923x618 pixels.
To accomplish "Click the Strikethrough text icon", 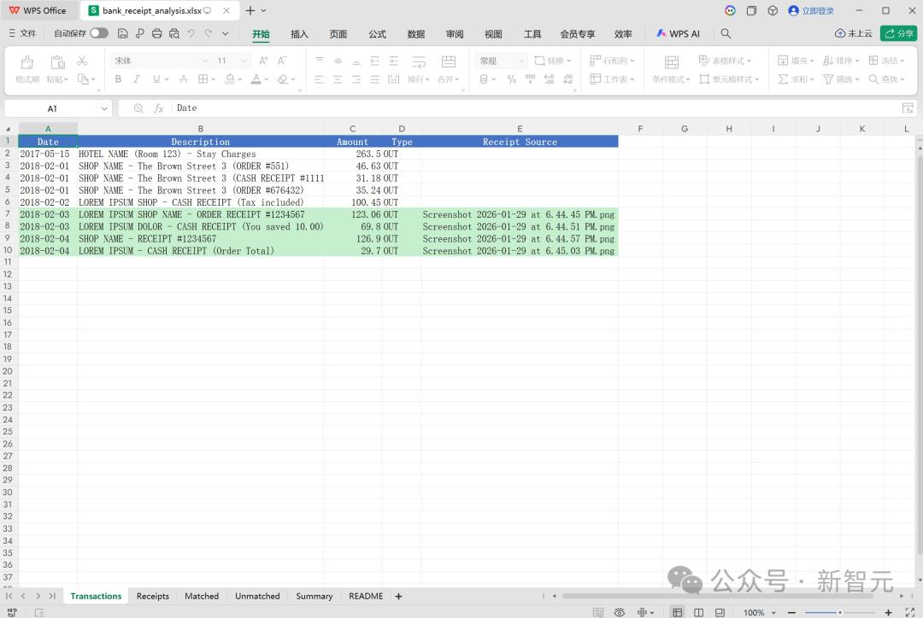I will click(x=184, y=79).
